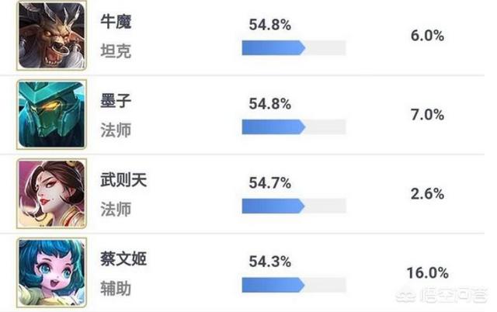
Task: Click the 武则天 hero portrait icon
Action: 52,192
